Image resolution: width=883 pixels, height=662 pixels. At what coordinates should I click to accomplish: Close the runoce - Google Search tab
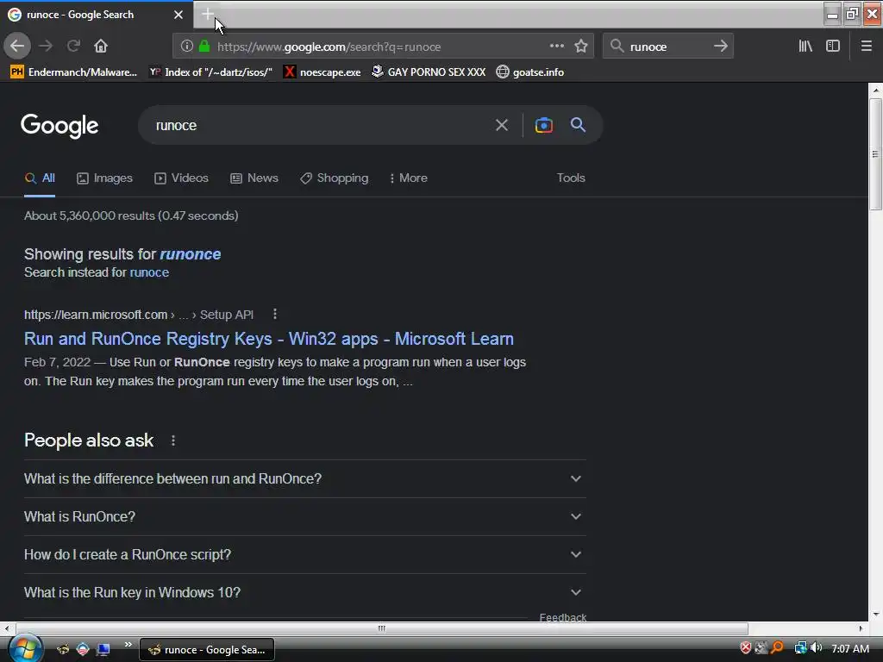pos(178,15)
